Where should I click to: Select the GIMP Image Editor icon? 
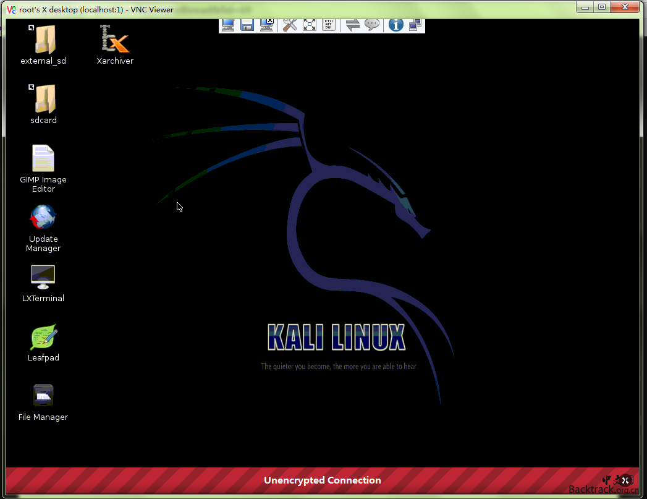click(x=43, y=158)
